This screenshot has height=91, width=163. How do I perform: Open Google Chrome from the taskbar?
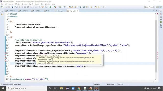tap(79, 88)
